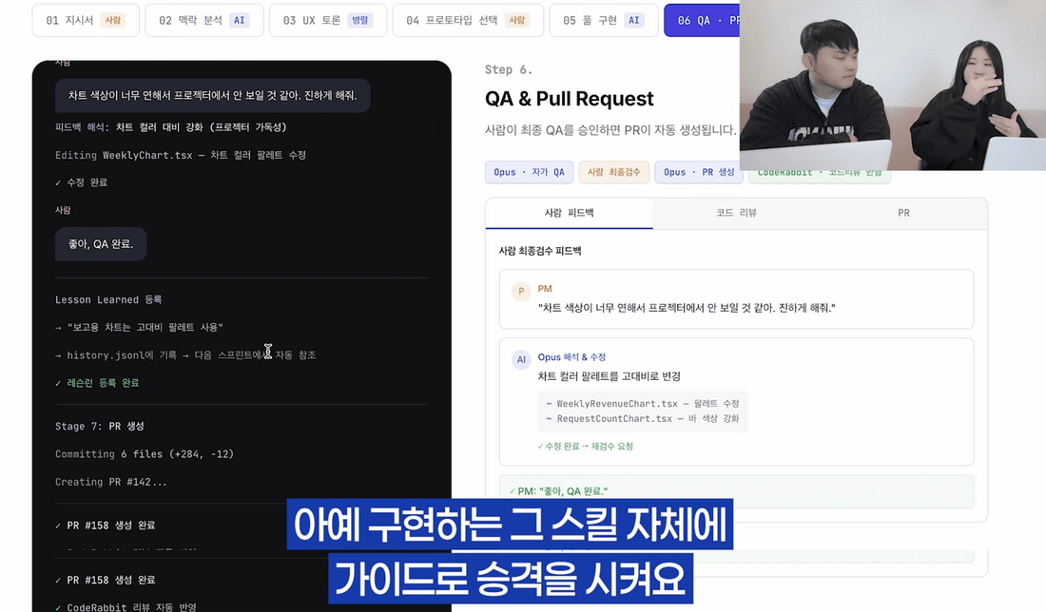Viewport: 1046px width, 612px height.
Task: Select step tab 06 QA · PR
Action: [702, 20]
